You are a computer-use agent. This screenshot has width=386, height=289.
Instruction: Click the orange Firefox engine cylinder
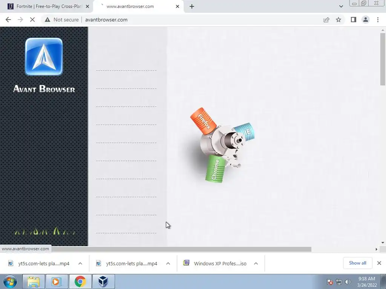[203, 121]
